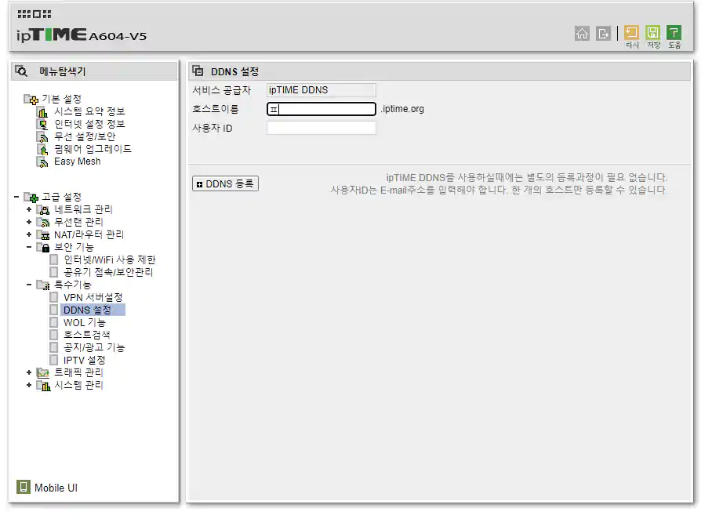The width and height of the screenshot is (723, 519).
Task: Click the 무선랜 관리 icon
Action: [x=43, y=222]
